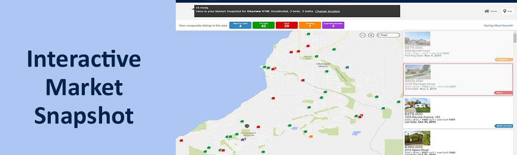
Task: Click the $360,000 listing photo thumbnail
Action: (x=417, y=138)
